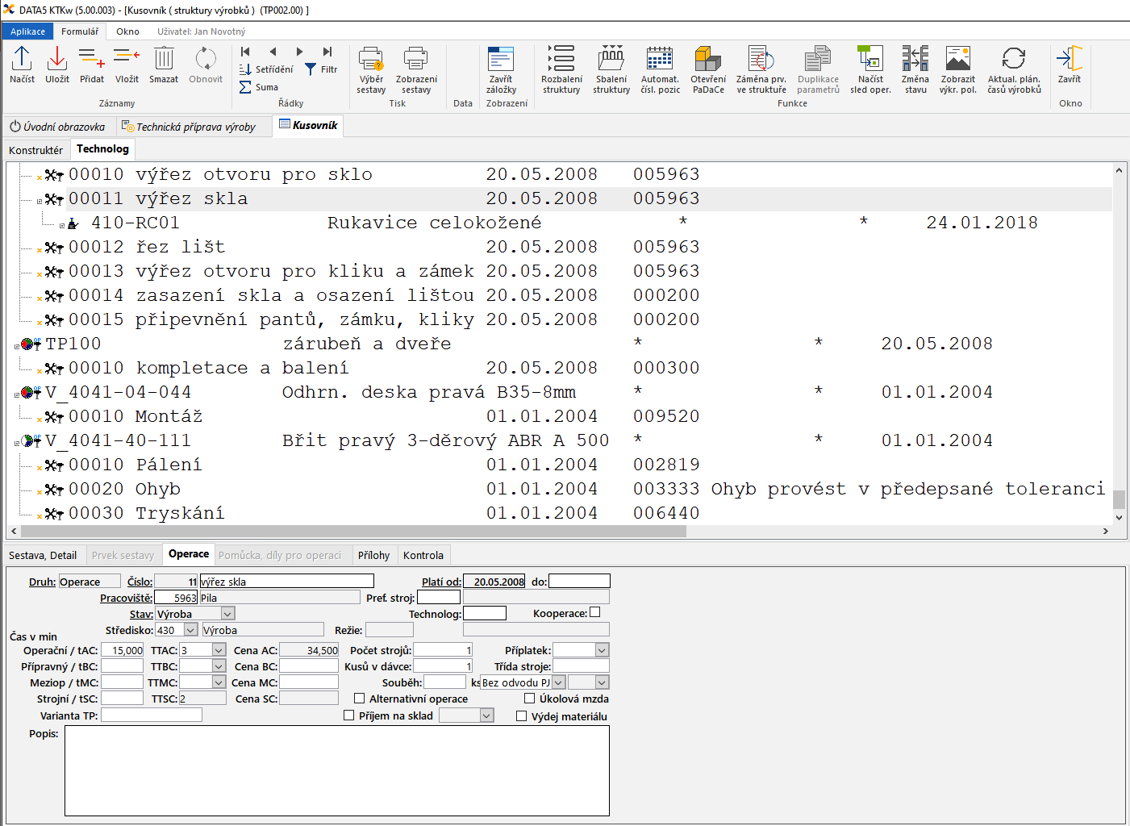This screenshot has width=1130, height=826.
Task: Check the Alternativní operace checkbox
Action: [360, 699]
